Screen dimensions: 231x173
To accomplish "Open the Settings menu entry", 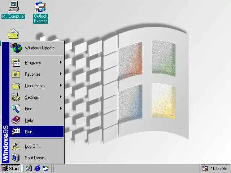I will [x=36, y=97].
